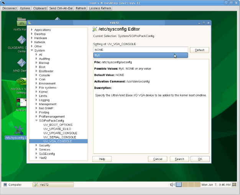
Task: Open the /etc/sysconfig Editor desktop icon
Action: tap(19, 130)
